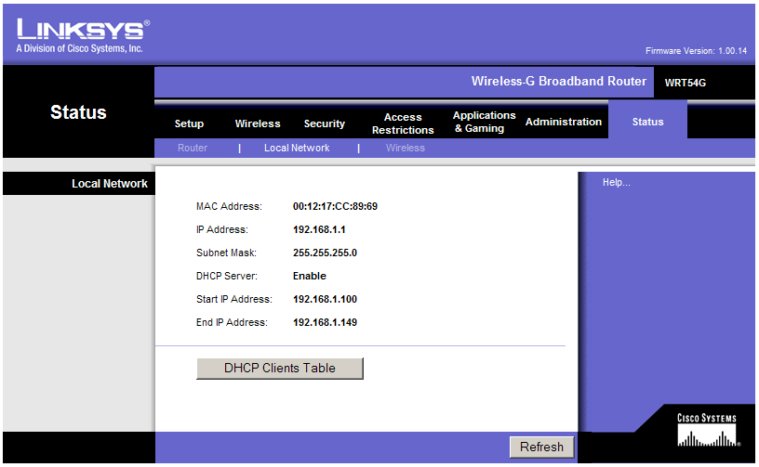Screen dimensions: 759x467
Task: Open Access Restrictions tab
Action: pyautogui.click(x=403, y=123)
